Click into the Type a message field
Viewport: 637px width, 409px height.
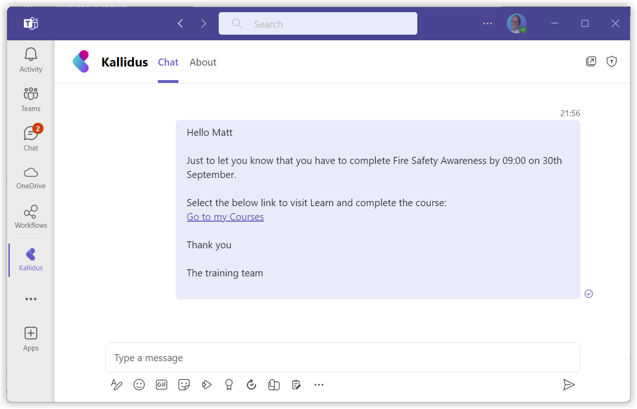coord(342,358)
